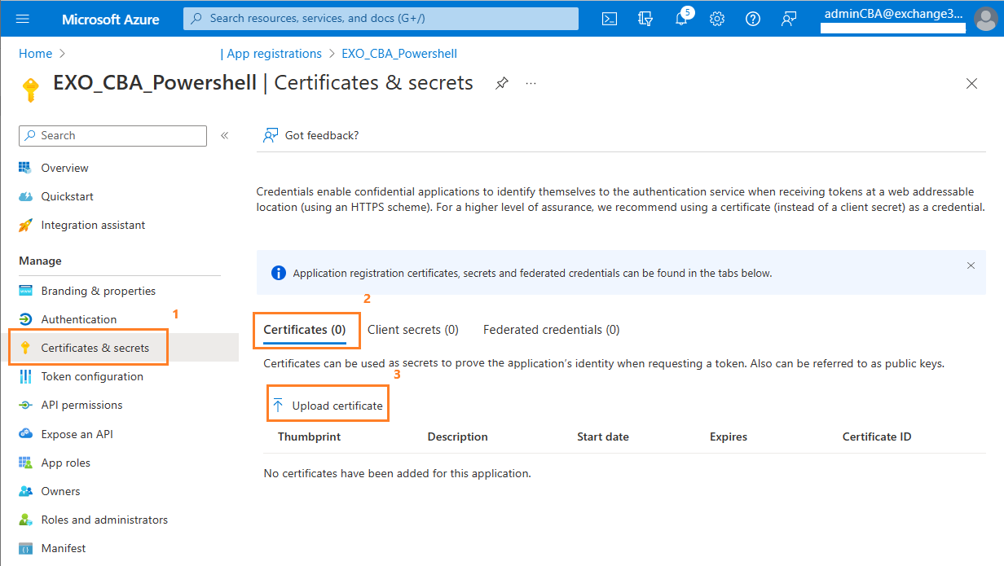The height and width of the screenshot is (566, 1004).
Task: Focus the sidebar Search field
Action: (112, 136)
